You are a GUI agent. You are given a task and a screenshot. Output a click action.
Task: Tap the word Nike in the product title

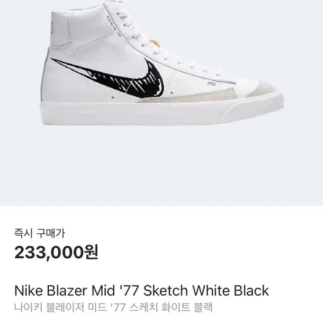(29, 291)
